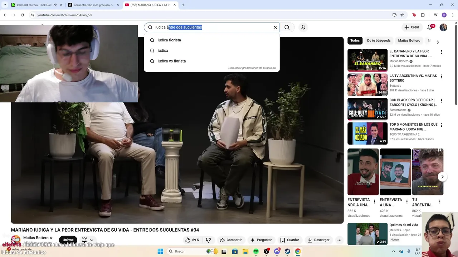Open notification bell dropdown for channel

pyautogui.click(x=88, y=240)
